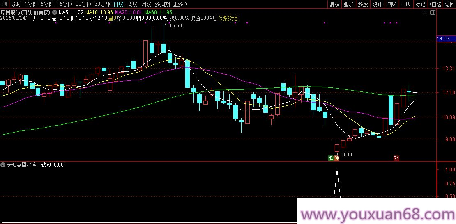The height and width of the screenshot is (224, 456).
Task: Open the 标记 marking tool
Action: click(x=420, y=4)
